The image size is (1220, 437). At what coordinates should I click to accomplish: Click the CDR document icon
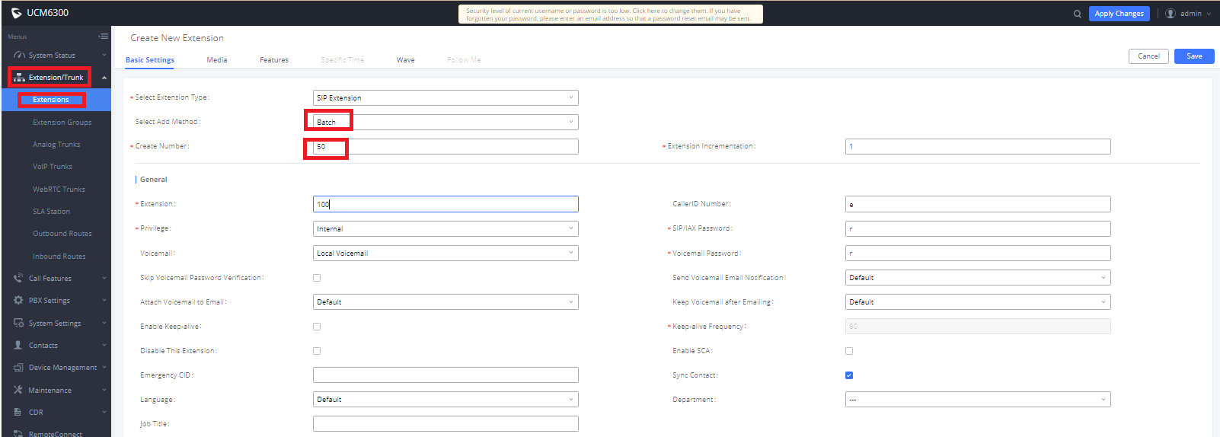pos(18,412)
